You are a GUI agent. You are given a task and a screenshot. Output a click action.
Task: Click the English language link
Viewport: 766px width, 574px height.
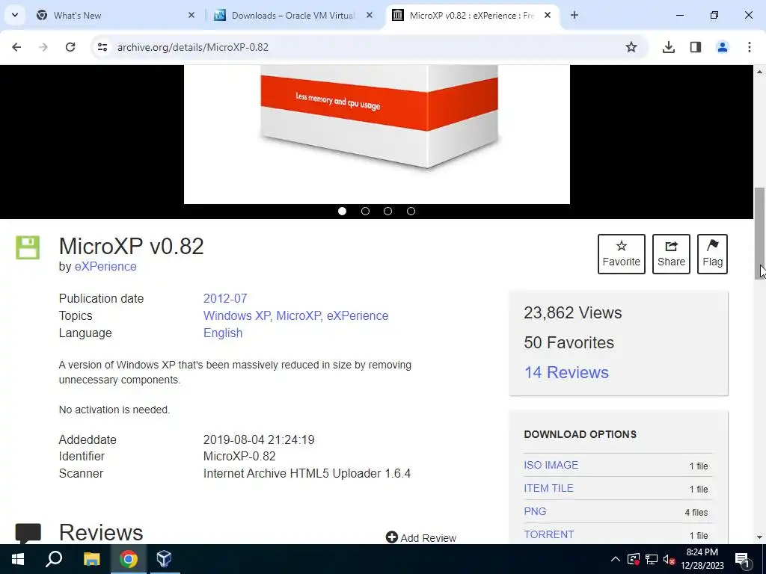tap(223, 333)
